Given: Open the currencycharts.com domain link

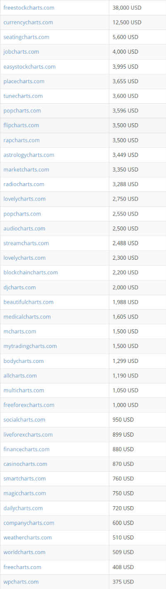Looking at the screenshot, I should tap(28, 22).
